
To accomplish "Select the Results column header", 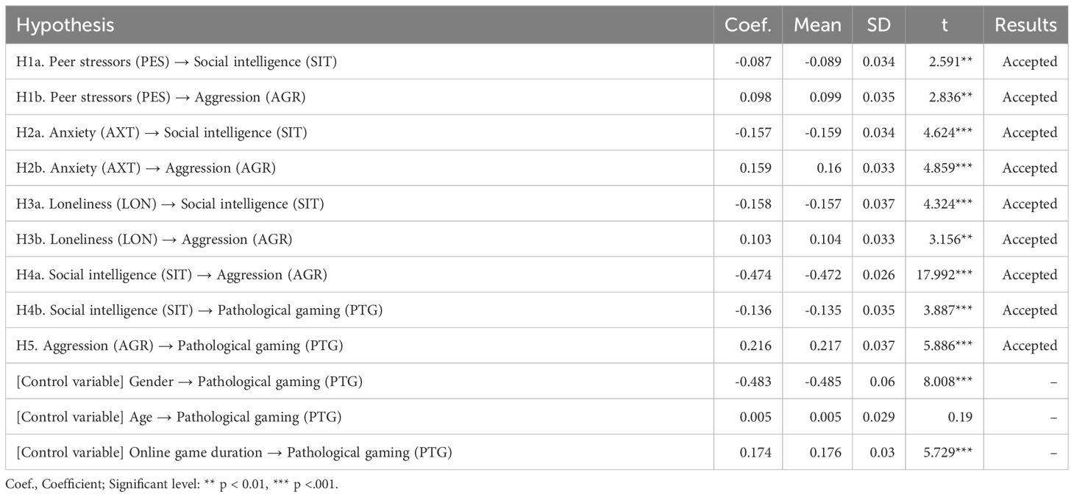I will click(x=1025, y=25).
